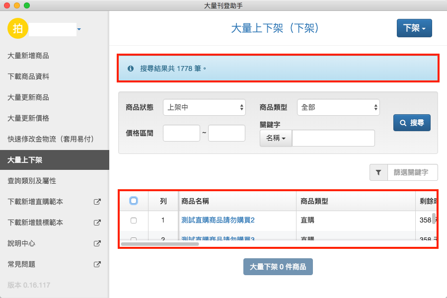Click the 篩選關鍵字 filter input field
The image size is (447, 298).
(x=412, y=172)
